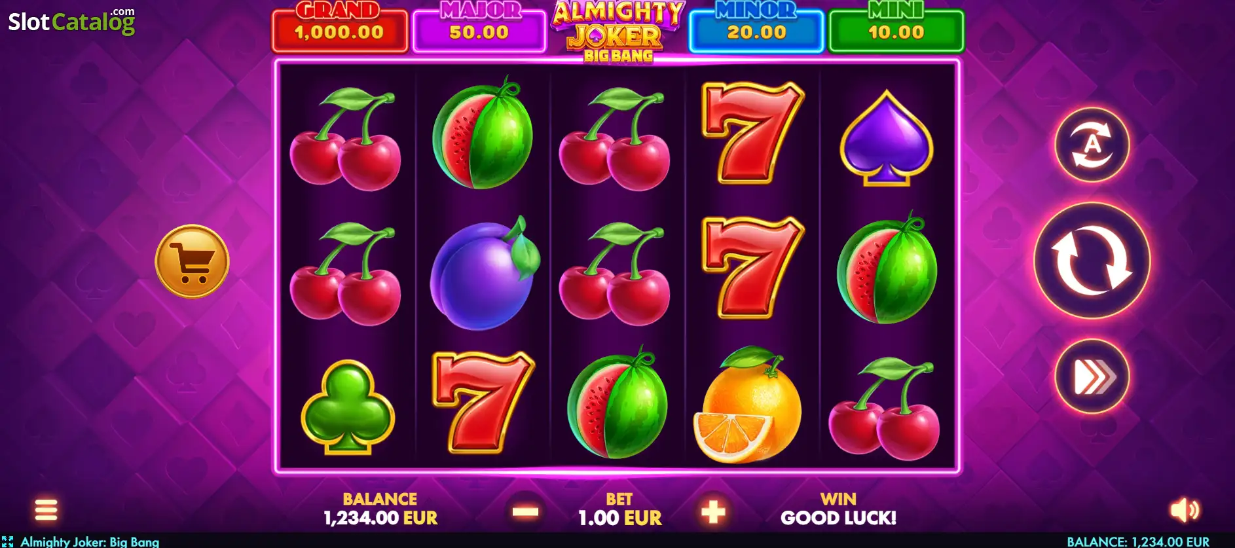
Task: Increase bet with the plus button
Action: tap(713, 511)
